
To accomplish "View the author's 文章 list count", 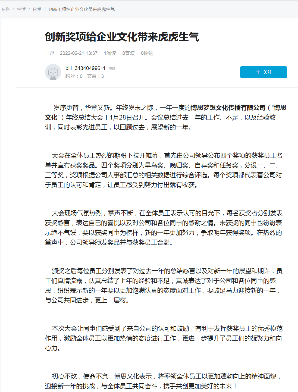I will (x=95, y=76).
